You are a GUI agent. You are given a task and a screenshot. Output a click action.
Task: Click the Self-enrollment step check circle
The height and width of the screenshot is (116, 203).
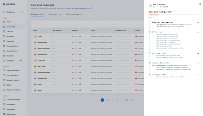(x=150, y=32)
